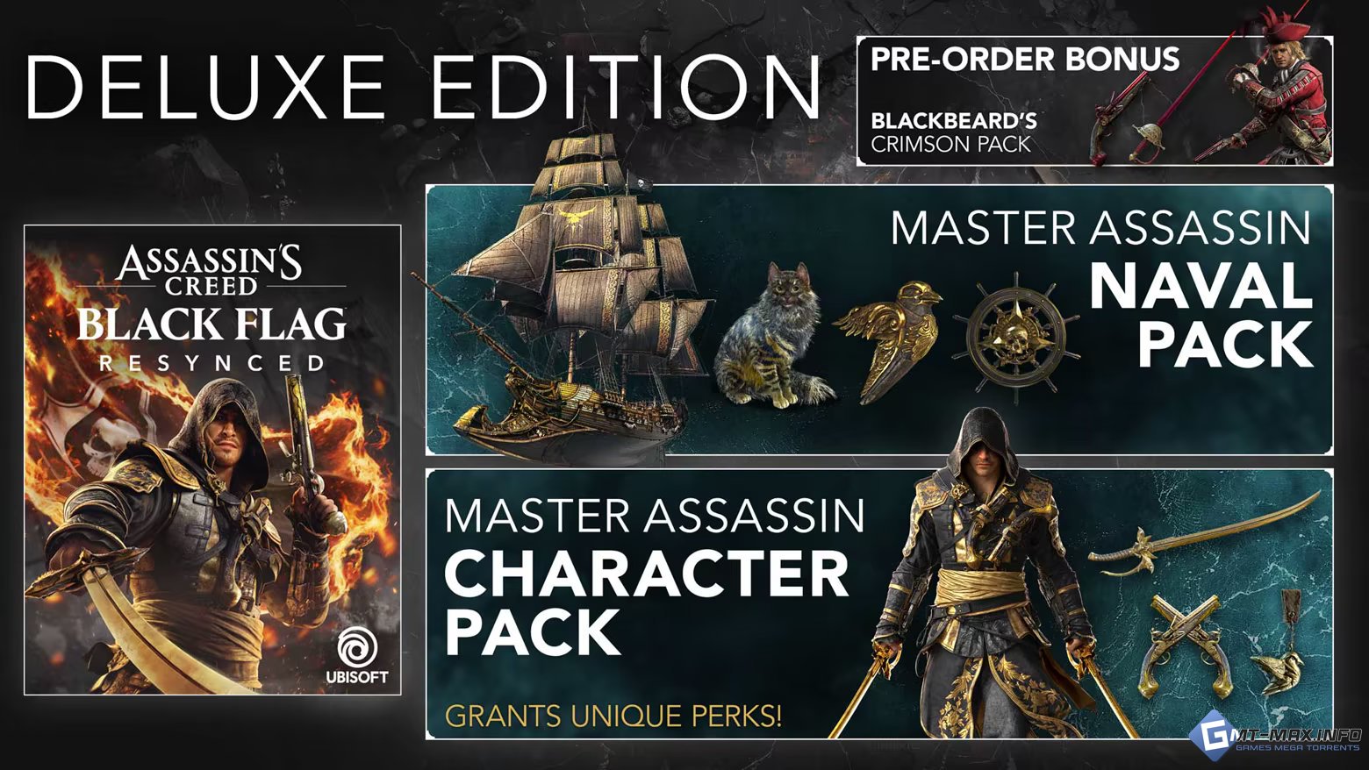Open the Pre-Order Bonus banner
Screen dimensions: 1369x770
[1094, 100]
